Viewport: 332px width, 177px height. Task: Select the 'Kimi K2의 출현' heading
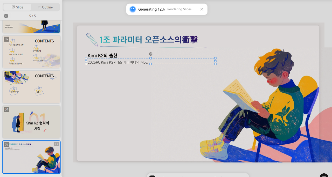point(102,55)
